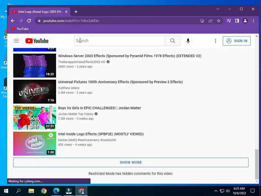The height and width of the screenshot is (196, 261).
Task: Open Universal Pictures 100th Anniversary Effects title
Action: tap(120, 82)
